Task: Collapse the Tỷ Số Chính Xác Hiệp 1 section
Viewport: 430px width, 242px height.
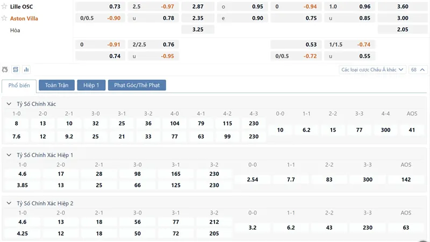Action: [9, 155]
